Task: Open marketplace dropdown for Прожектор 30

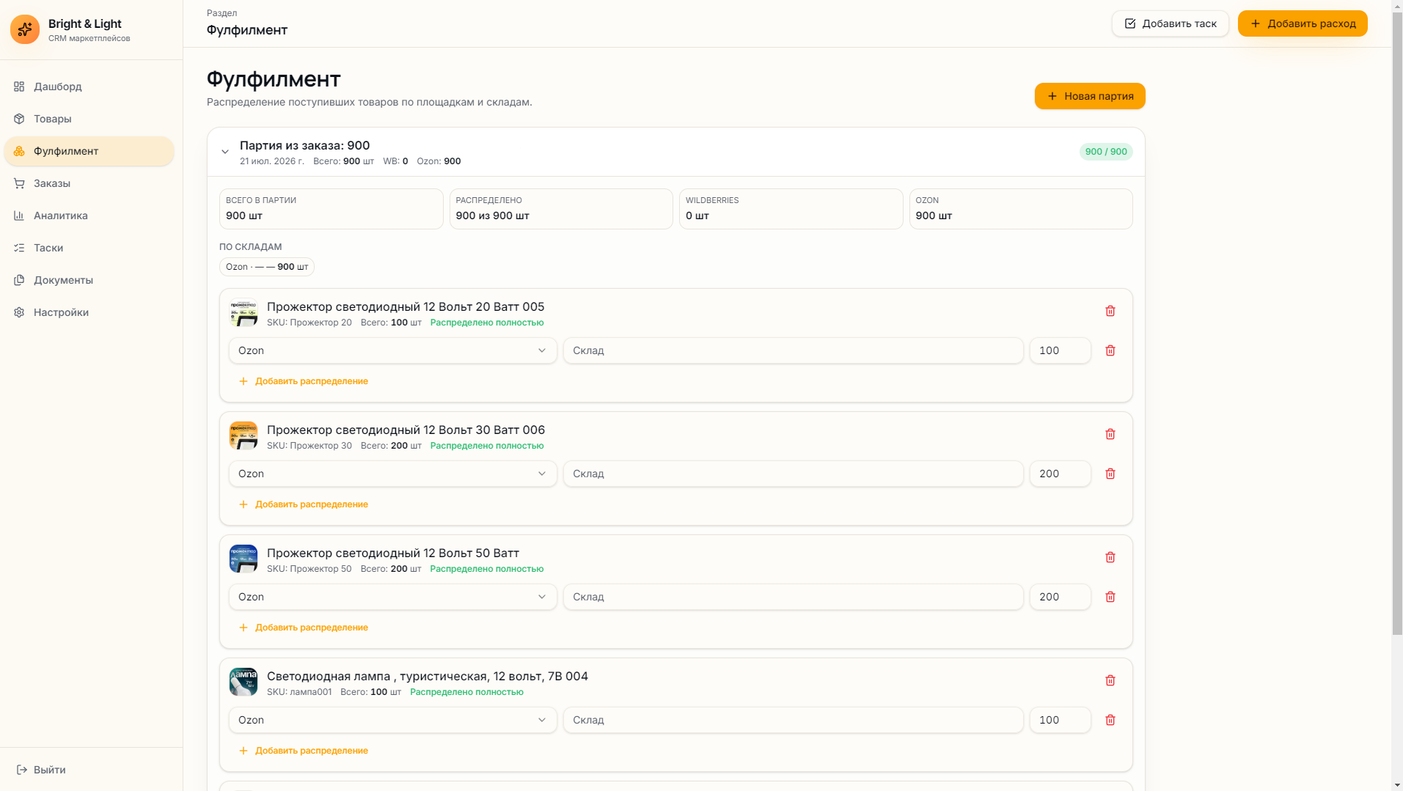Action: [393, 474]
